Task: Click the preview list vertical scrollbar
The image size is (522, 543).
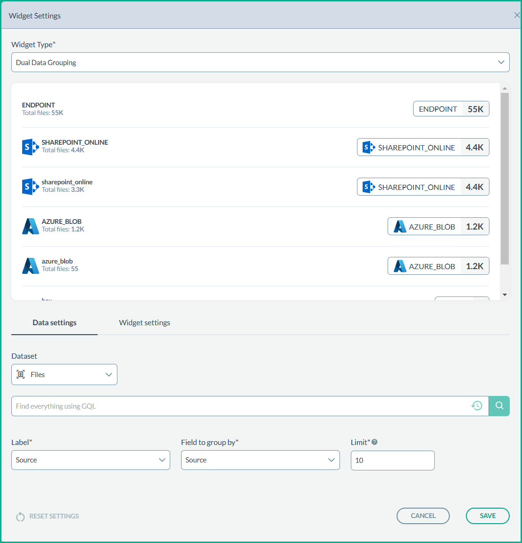Action: pos(505,179)
